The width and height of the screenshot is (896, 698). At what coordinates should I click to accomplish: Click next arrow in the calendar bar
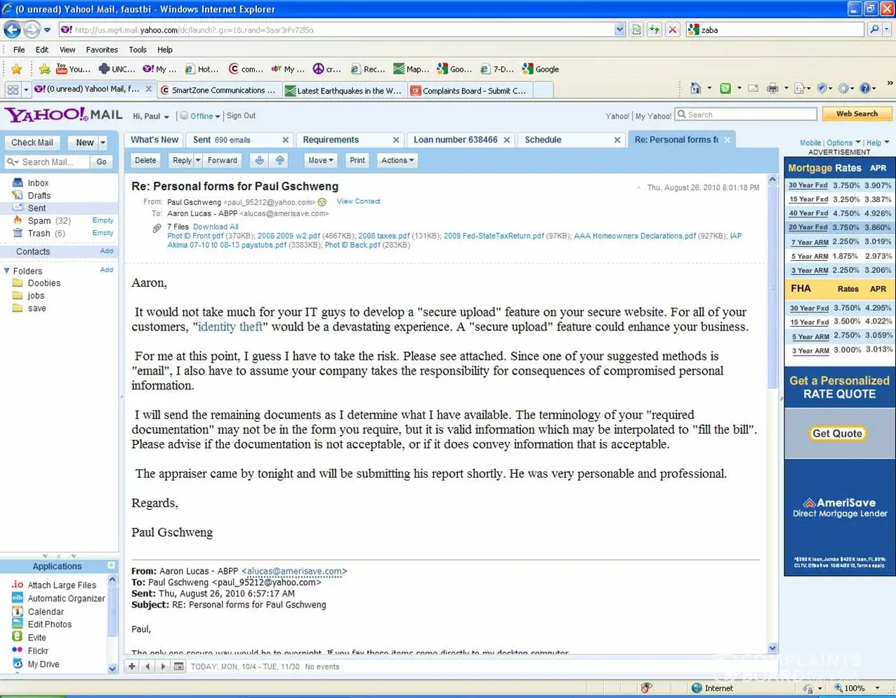[163, 666]
